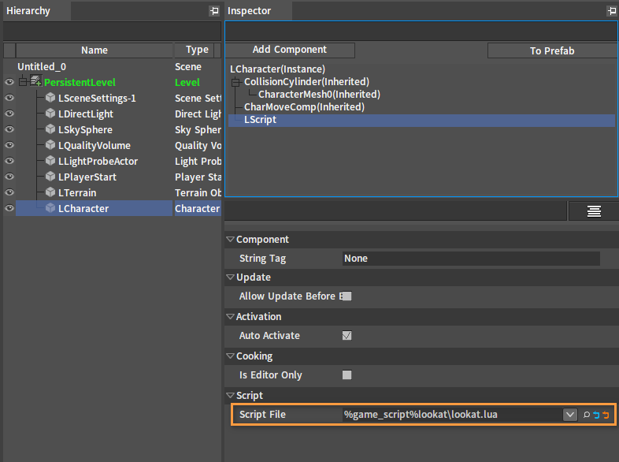Image resolution: width=619 pixels, height=462 pixels.
Task: Click the cube icon of LQualityVolume
Action: (x=50, y=145)
